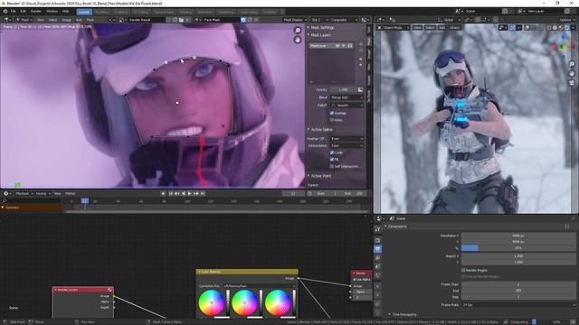
Task: Toggle viewport overlays icon
Action: point(527,27)
